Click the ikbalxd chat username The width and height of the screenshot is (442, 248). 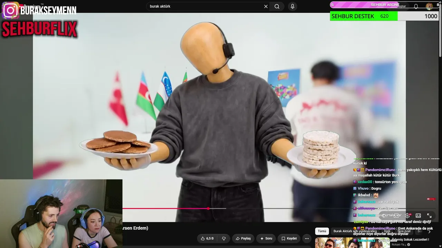pos(364,195)
